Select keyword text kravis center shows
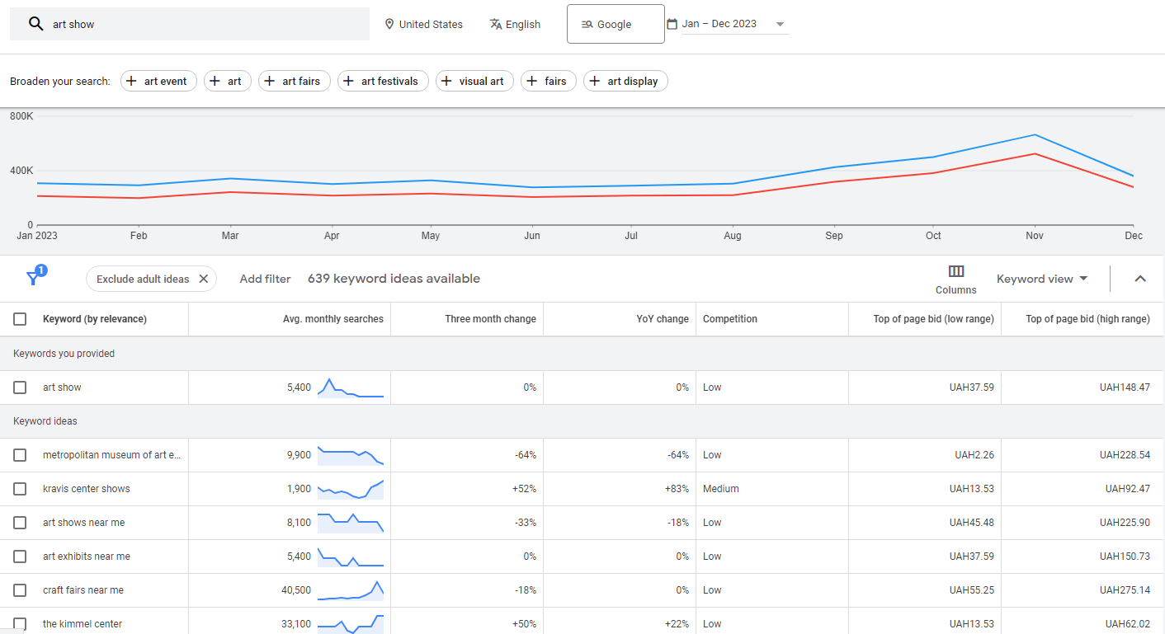 [87, 489]
